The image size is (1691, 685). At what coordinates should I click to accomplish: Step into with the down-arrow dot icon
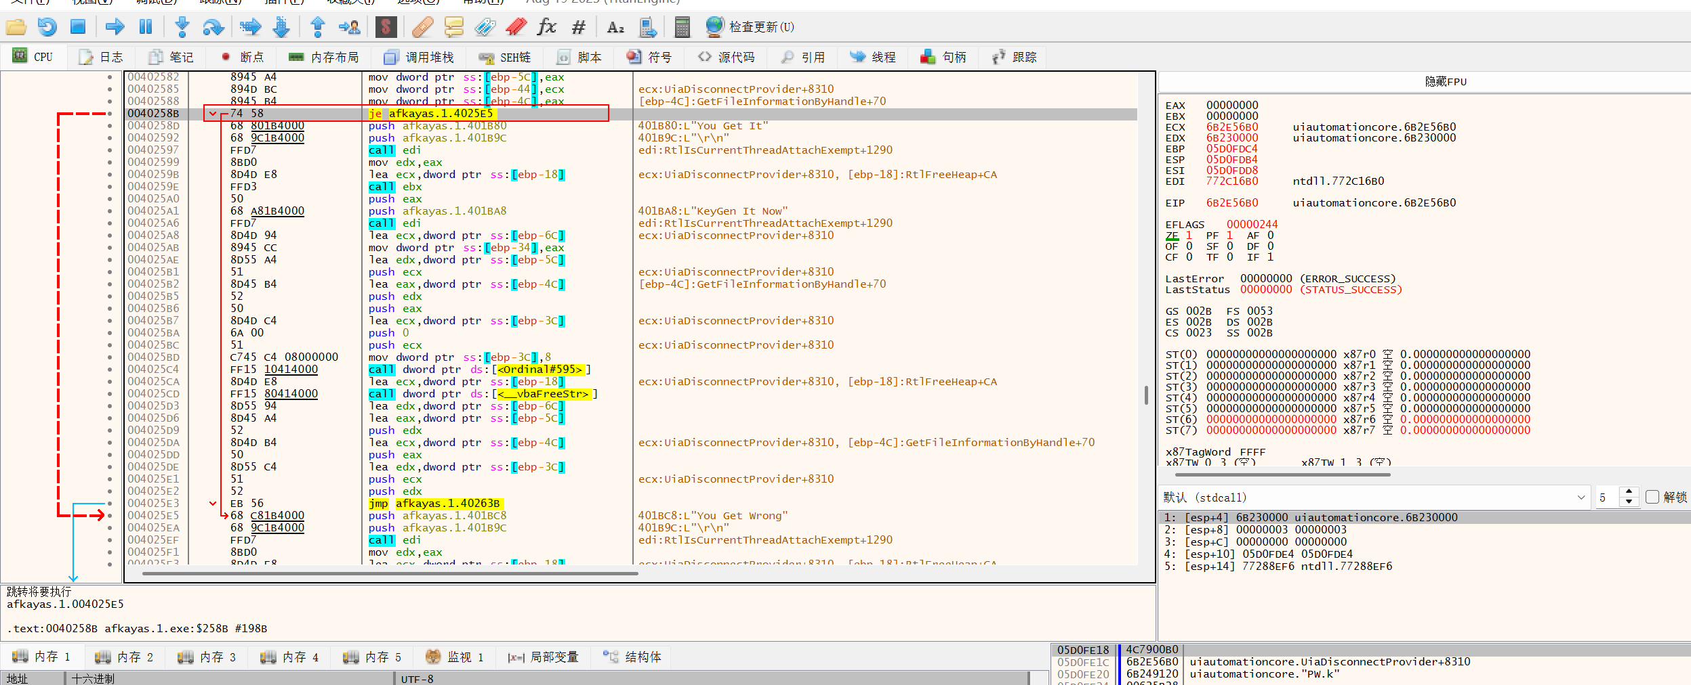point(182,27)
